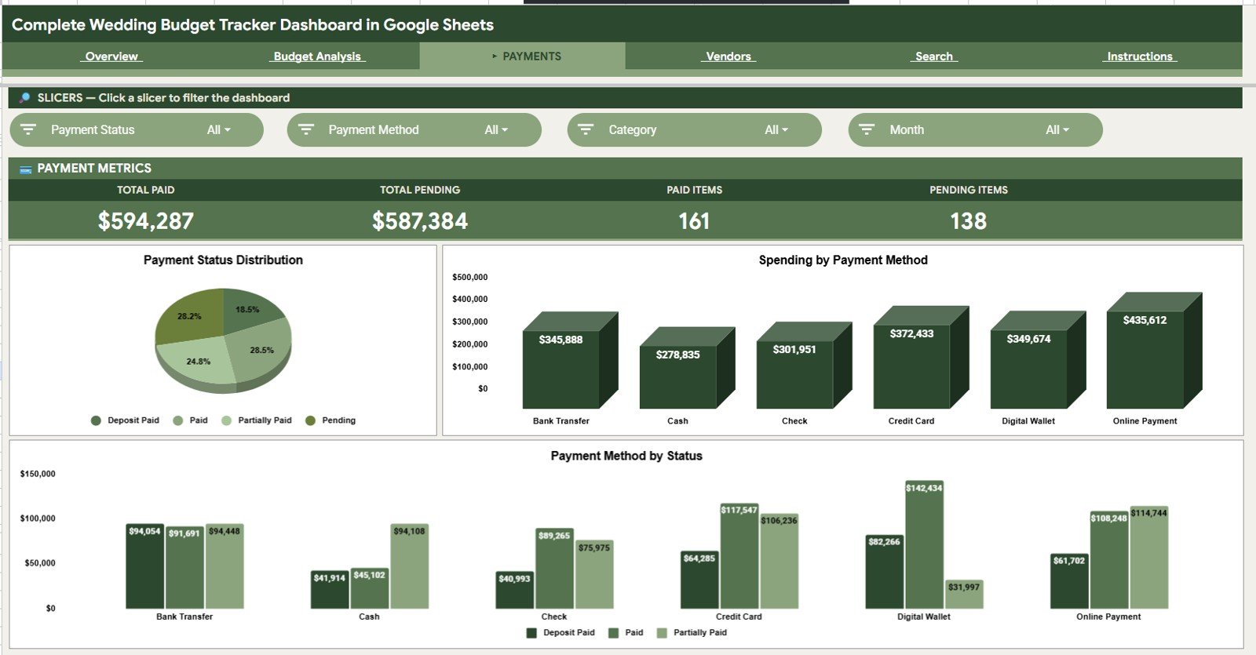The height and width of the screenshot is (655, 1256).
Task: Click Paid legend entry in pie chart
Action: (191, 420)
